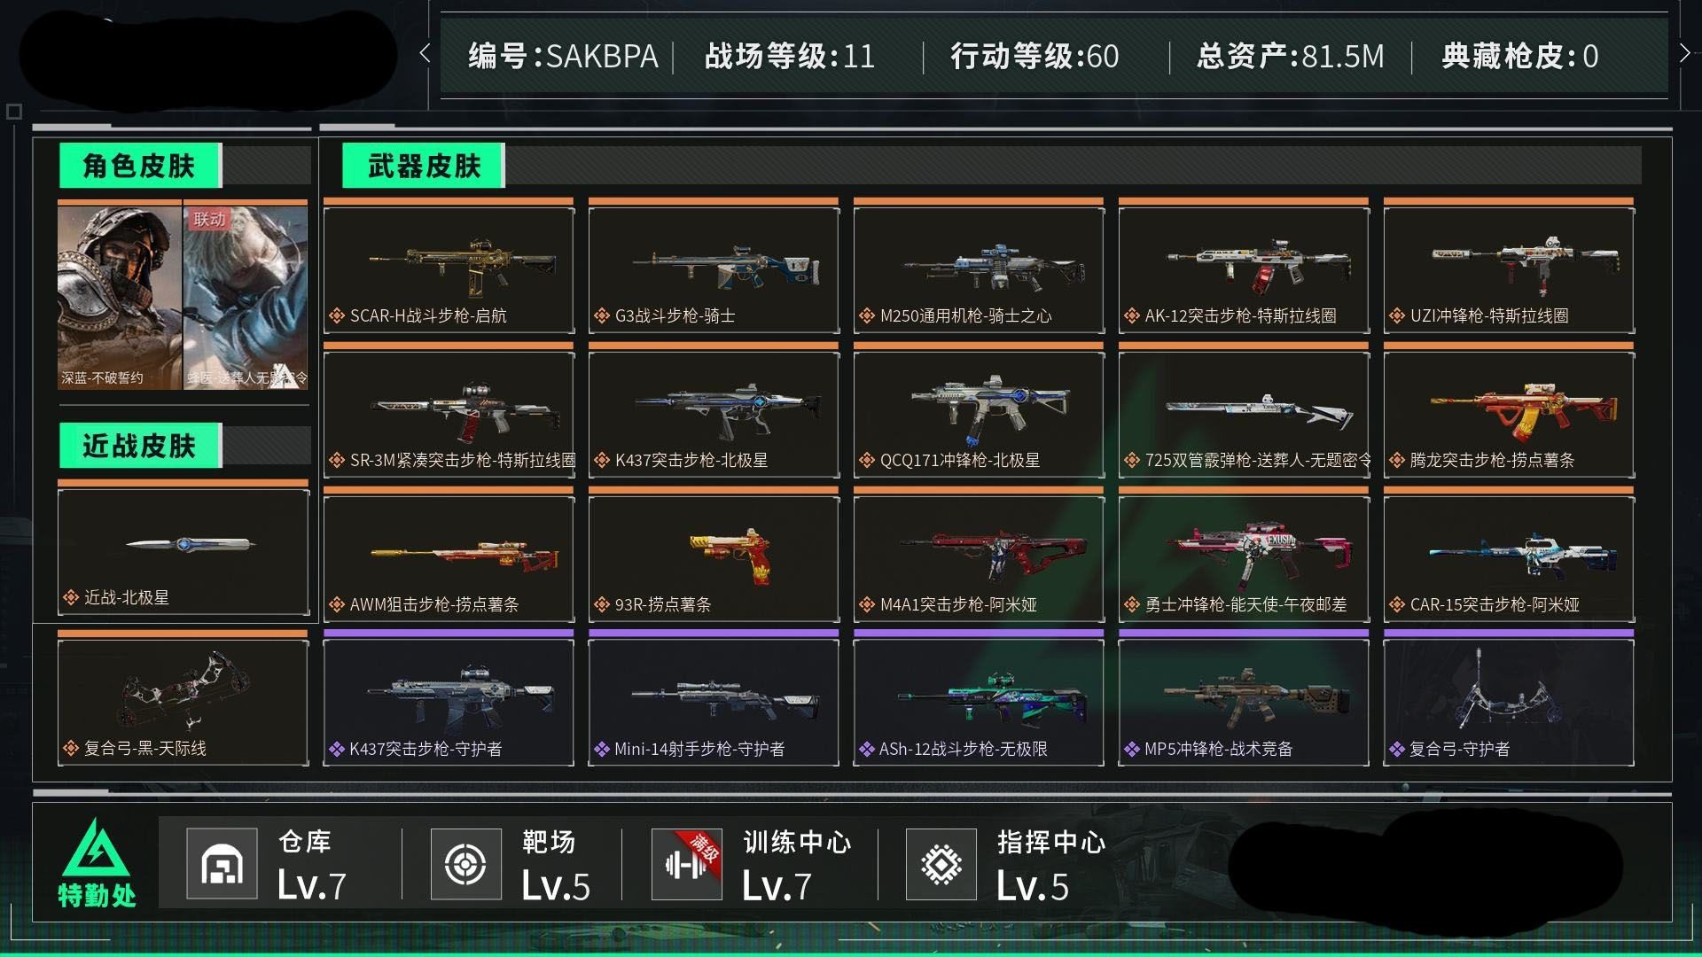
Task: Click the 典藏枪皮:0 stat label
Action: (x=1519, y=57)
